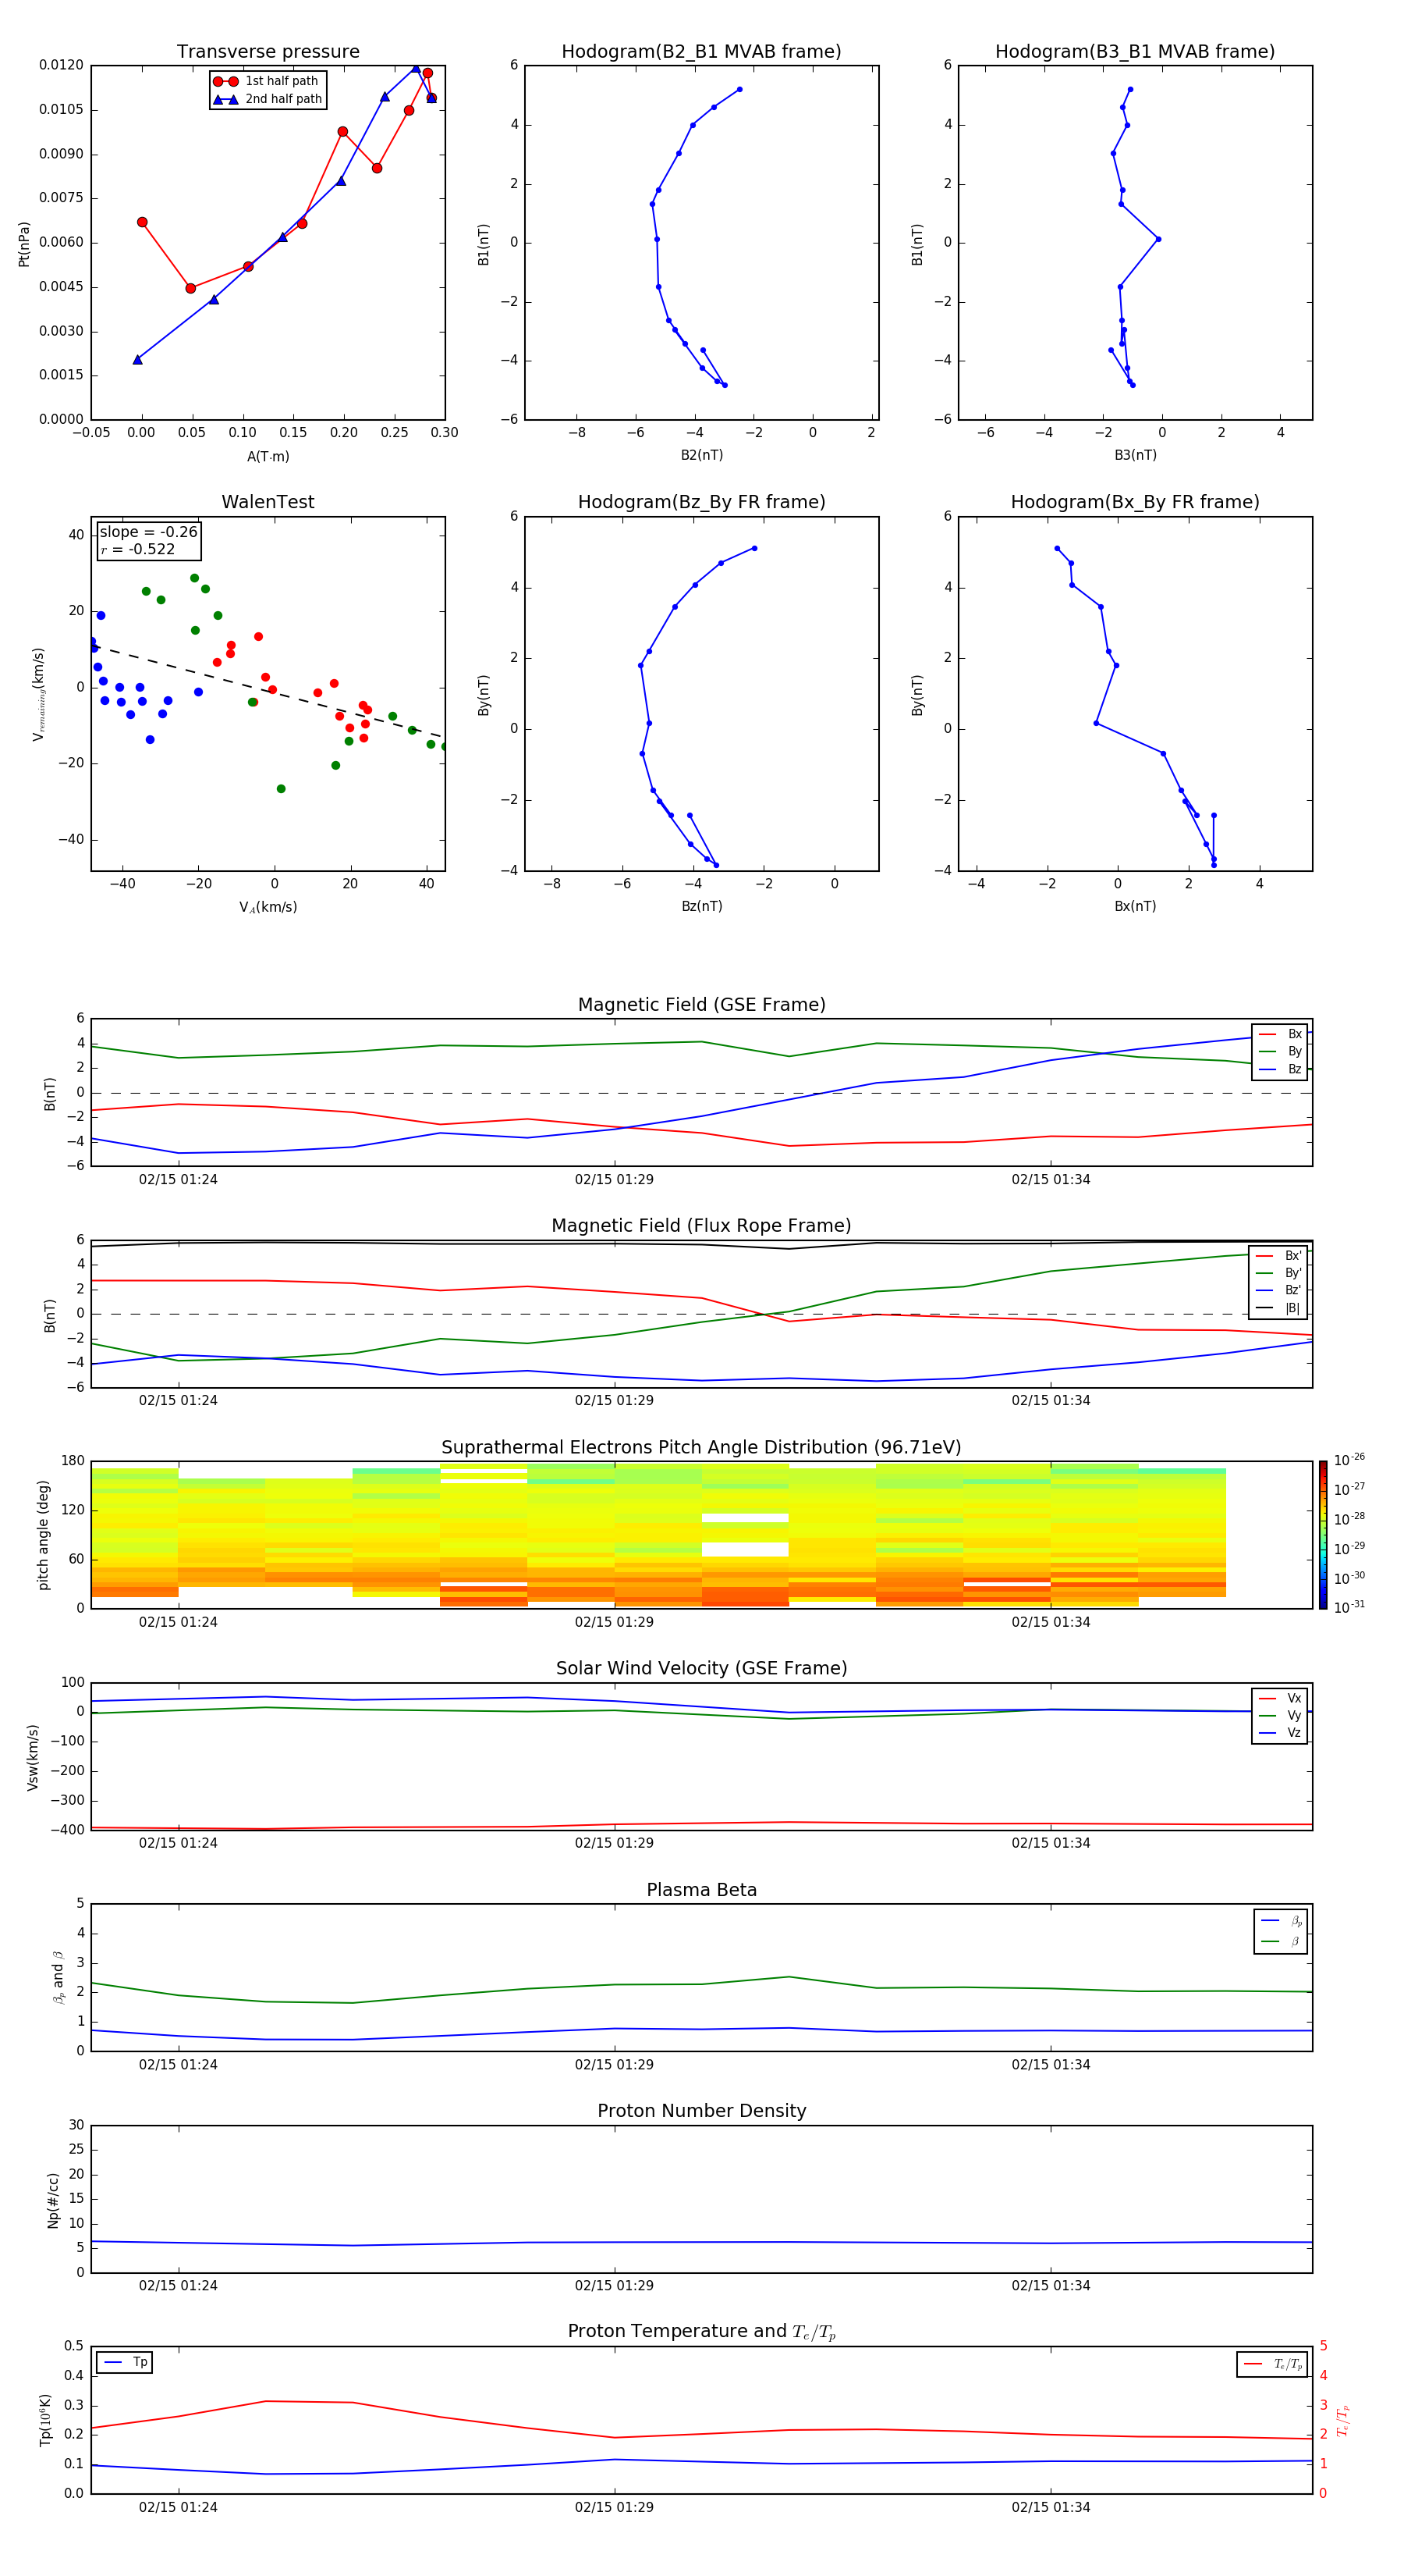
Task: Click the 'V_A(km/s)' axis label
Action: click(x=268, y=907)
